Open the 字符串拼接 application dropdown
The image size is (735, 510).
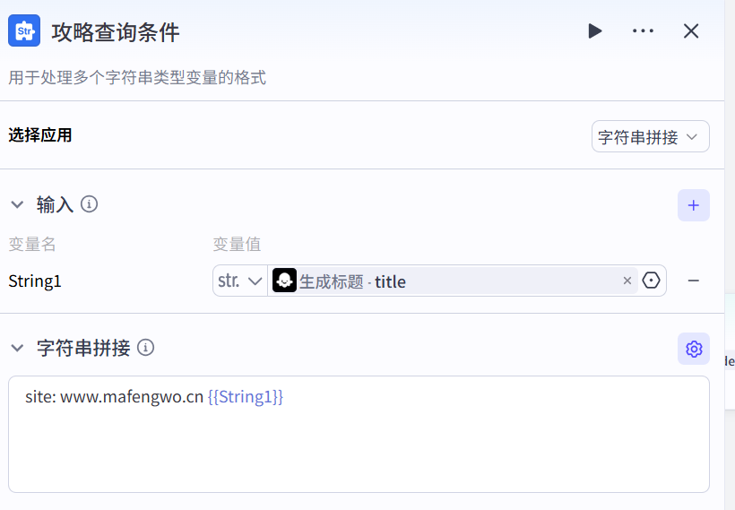[x=650, y=137]
